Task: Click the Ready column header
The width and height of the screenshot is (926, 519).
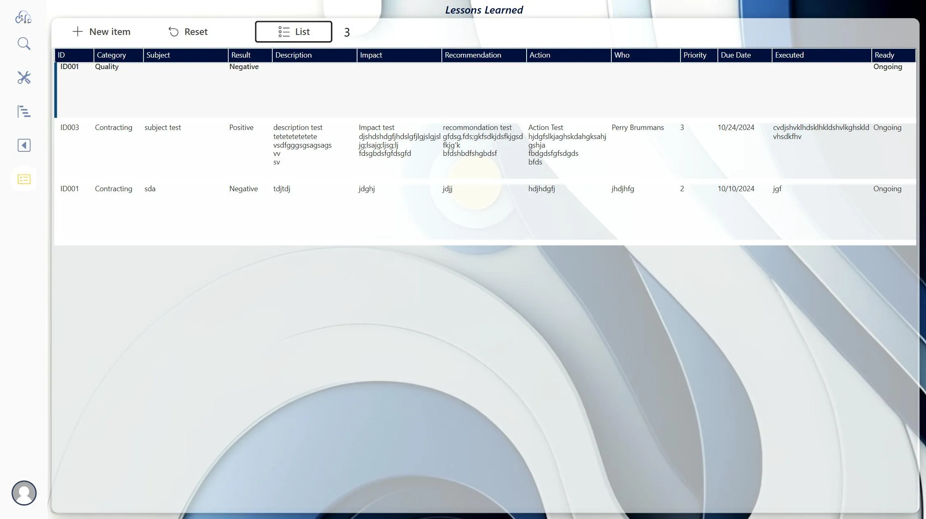Action: [894, 55]
